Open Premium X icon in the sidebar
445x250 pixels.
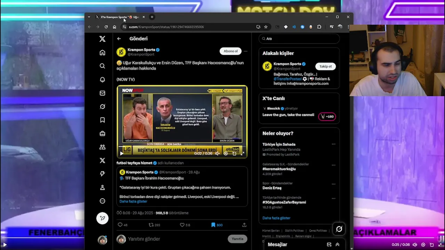coord(102,160)
